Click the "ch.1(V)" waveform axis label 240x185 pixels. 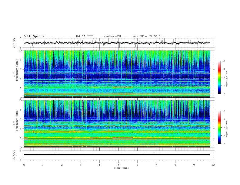click(15, 43)
